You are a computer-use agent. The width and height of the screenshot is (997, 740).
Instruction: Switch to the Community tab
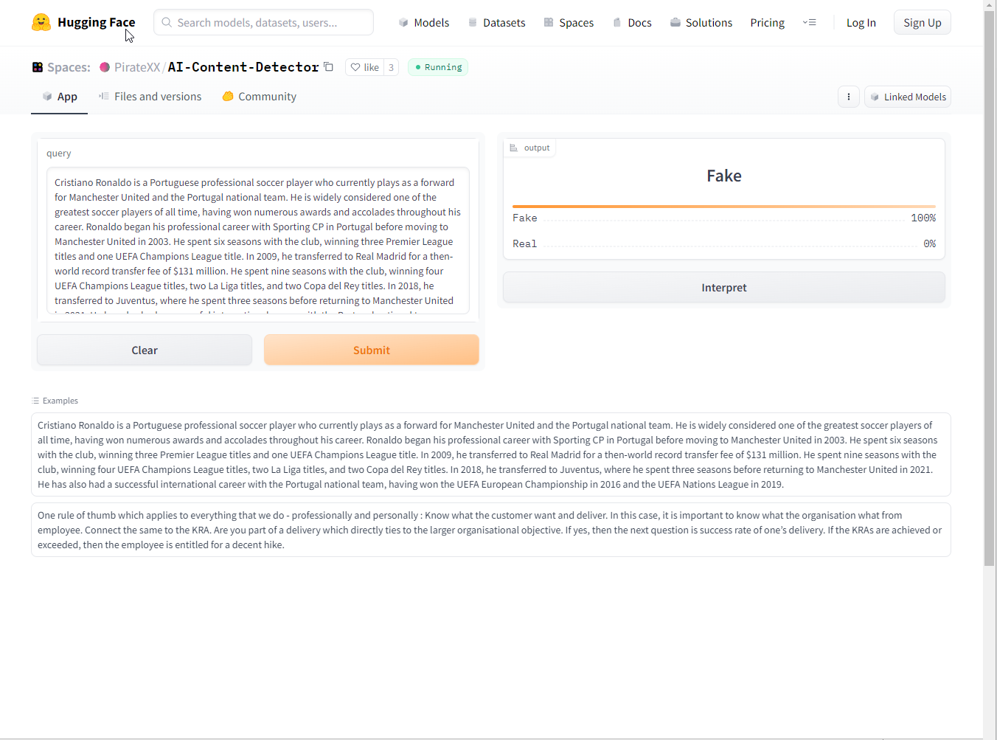pyautogui.click(x=260, y=97)
